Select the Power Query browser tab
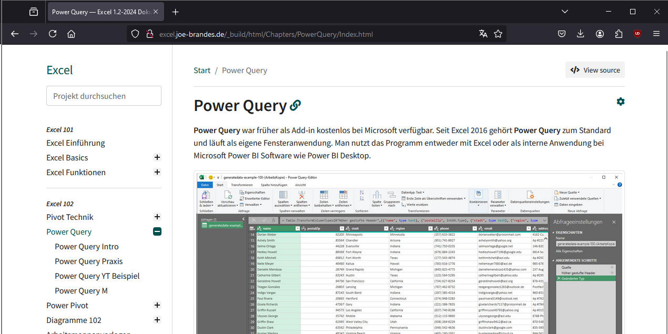Image resolution: width=668 pixels, height=334 pixels. 106,12
